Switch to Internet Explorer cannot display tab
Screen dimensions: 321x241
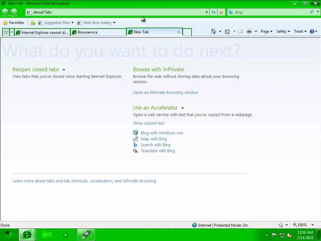point(42,32)
